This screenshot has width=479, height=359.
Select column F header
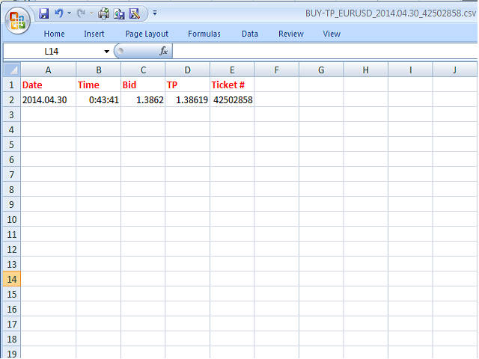276,70
